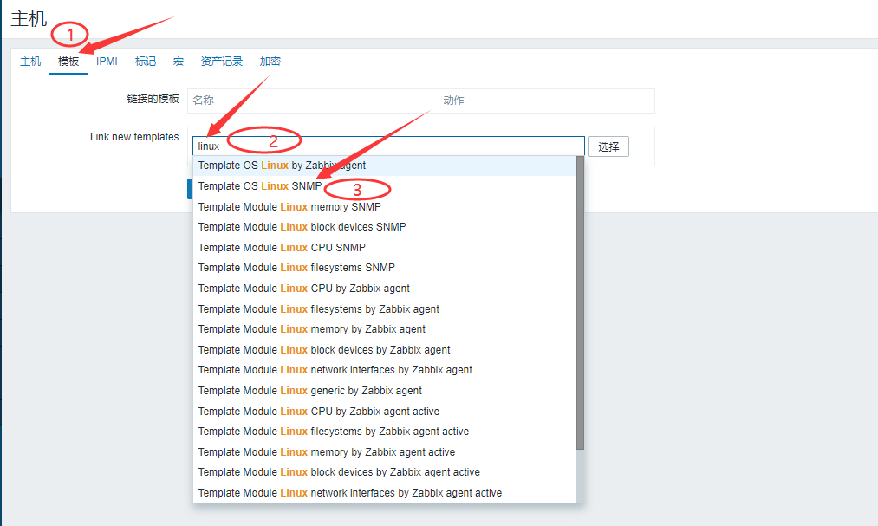
Task: Click the 名称 column header
Action: [x=204, y=101]
